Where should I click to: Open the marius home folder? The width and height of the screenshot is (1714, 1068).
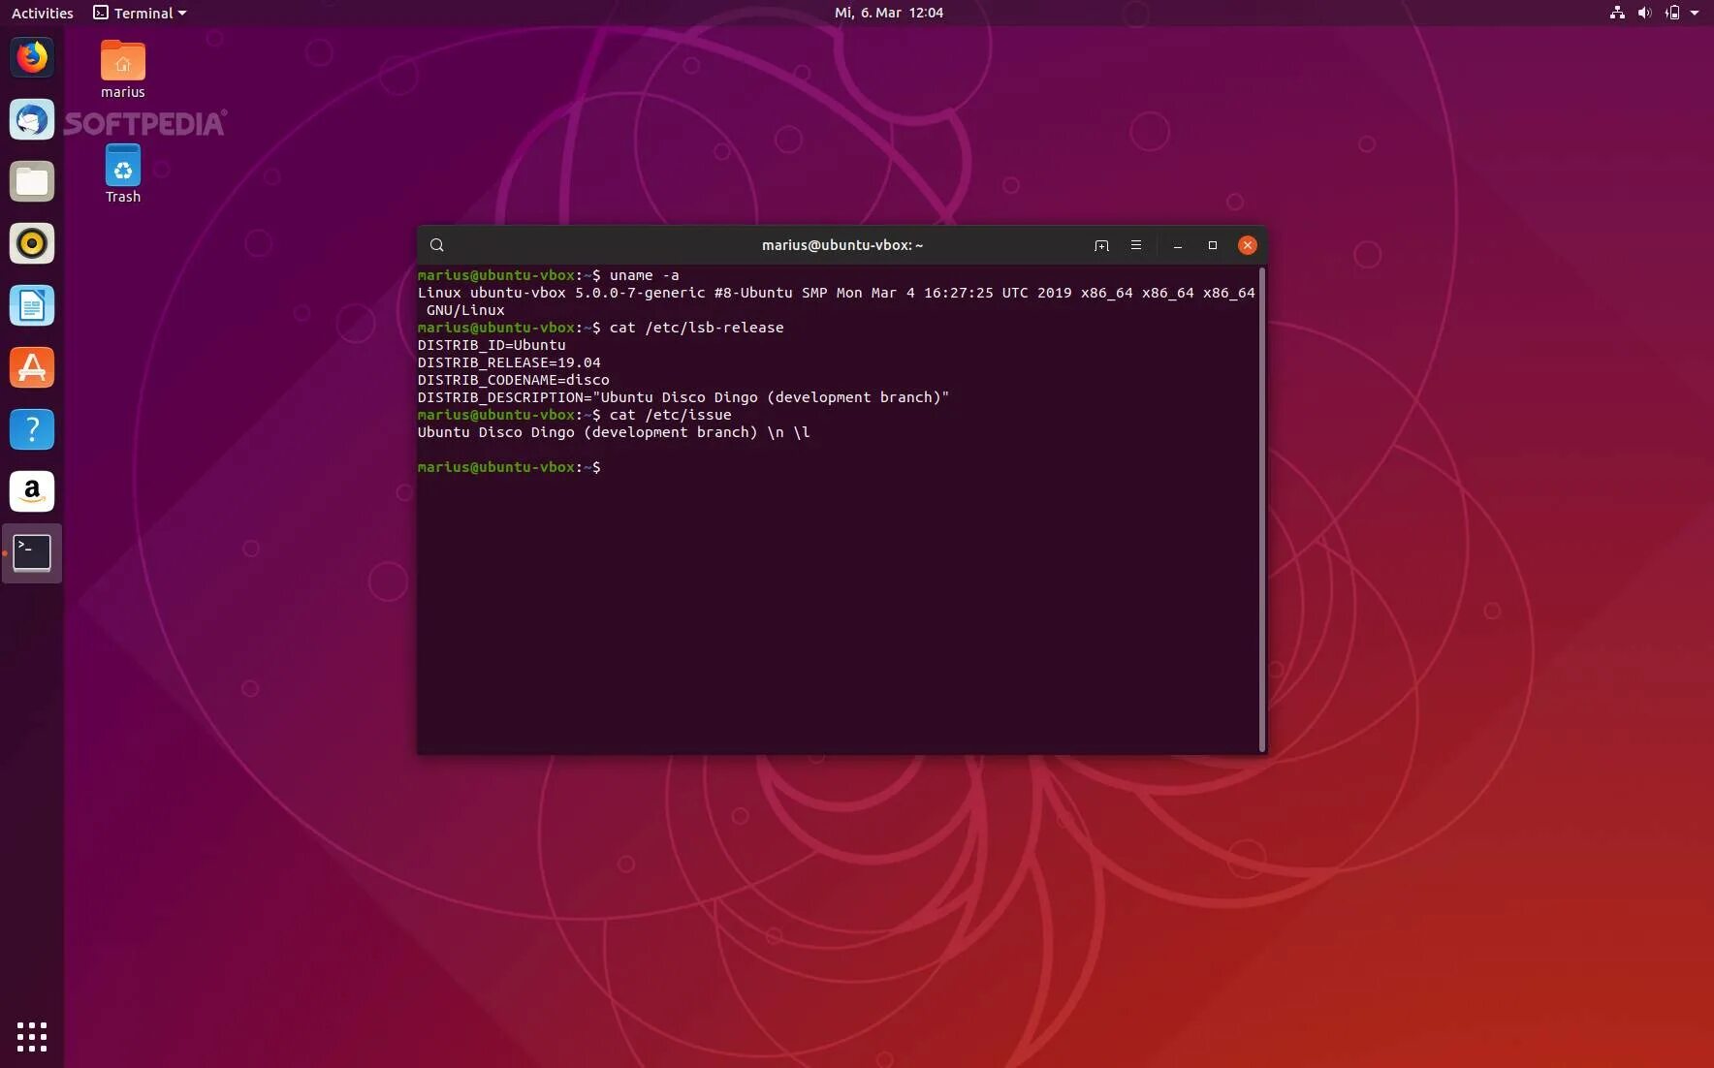coord(123,70)
